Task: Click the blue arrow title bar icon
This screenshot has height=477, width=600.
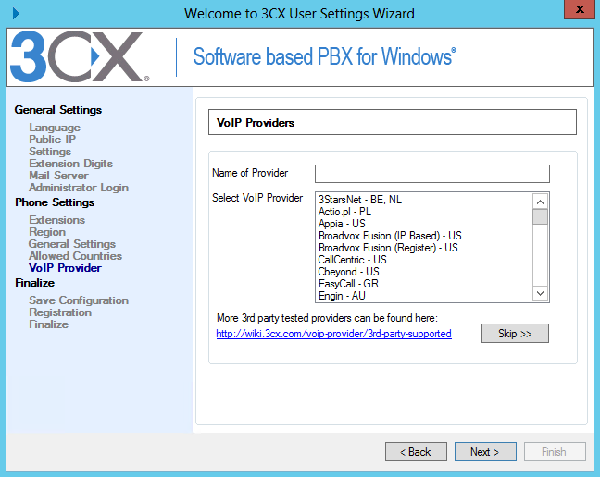Action: coord(16,13)
